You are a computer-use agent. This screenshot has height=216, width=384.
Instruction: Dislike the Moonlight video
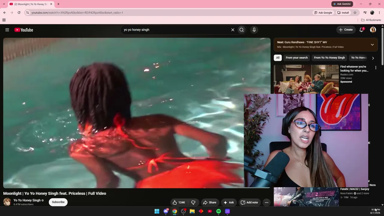193,202
